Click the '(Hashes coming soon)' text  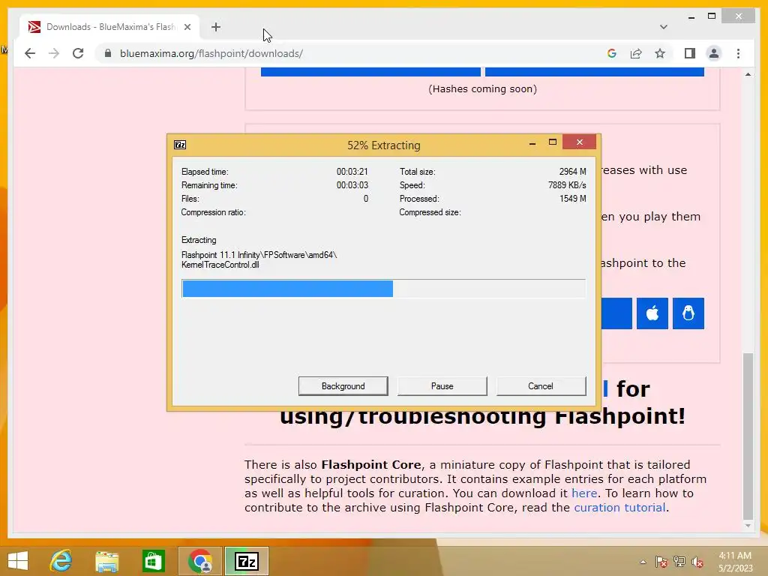point(482,89)
